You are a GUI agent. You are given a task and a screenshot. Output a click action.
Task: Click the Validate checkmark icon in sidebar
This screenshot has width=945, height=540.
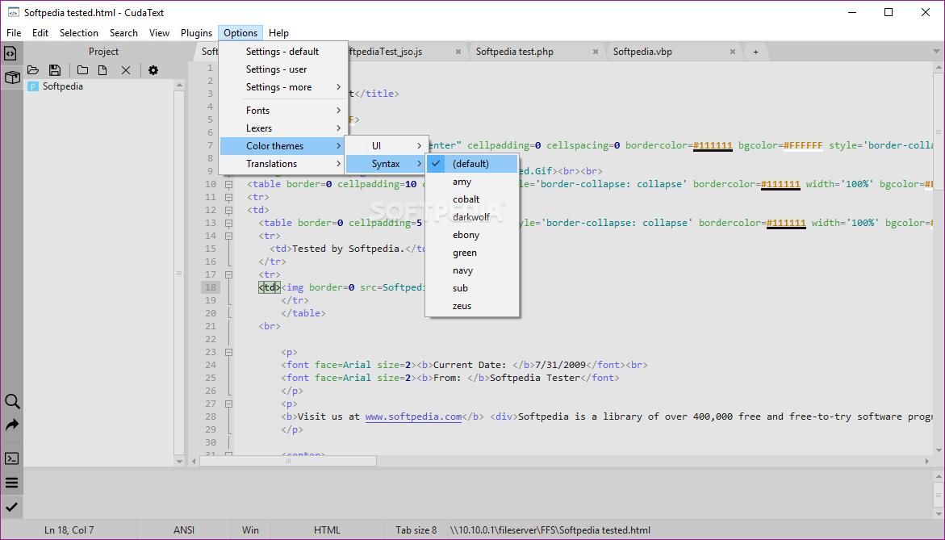click(11, 507)
